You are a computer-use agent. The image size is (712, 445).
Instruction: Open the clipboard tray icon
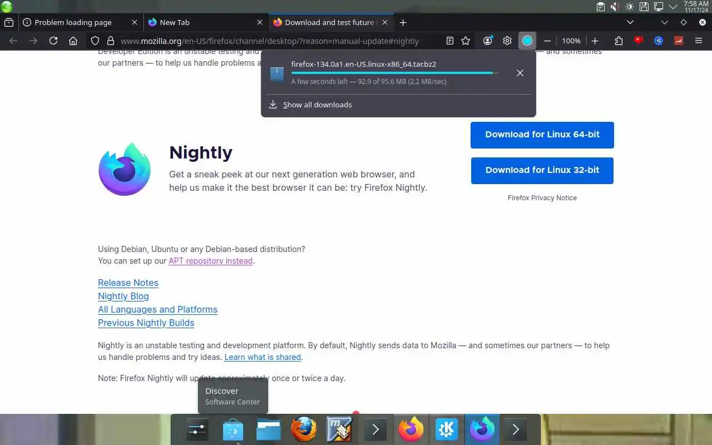(x=601, y=7)
